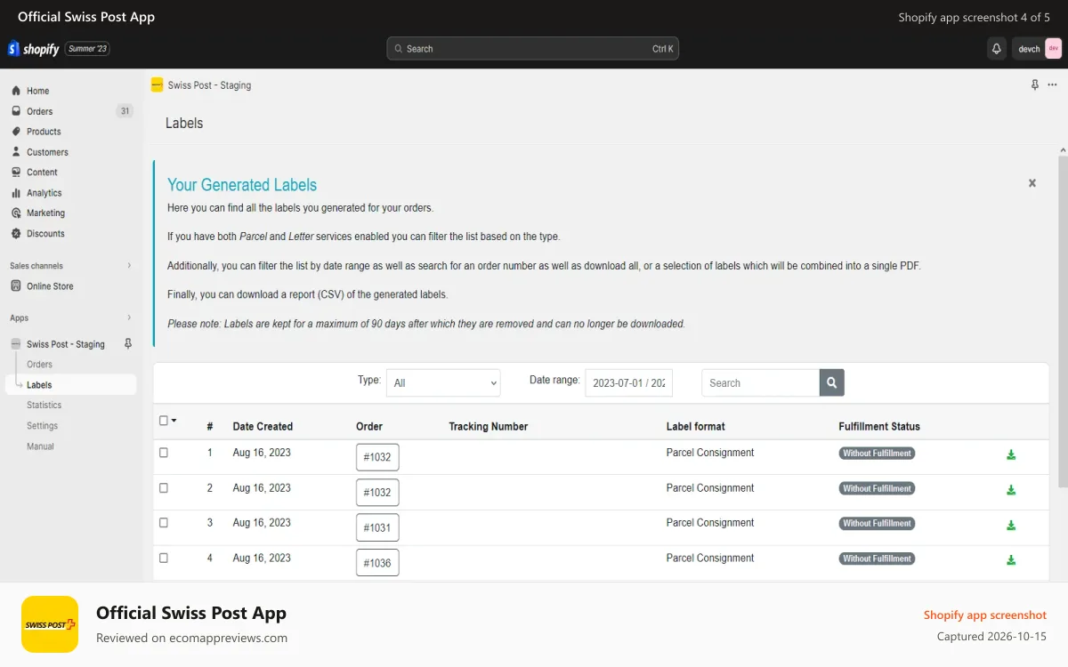1068x667 pixels.
Task: Download label for row 3 order #1031
Action: 1011,526
